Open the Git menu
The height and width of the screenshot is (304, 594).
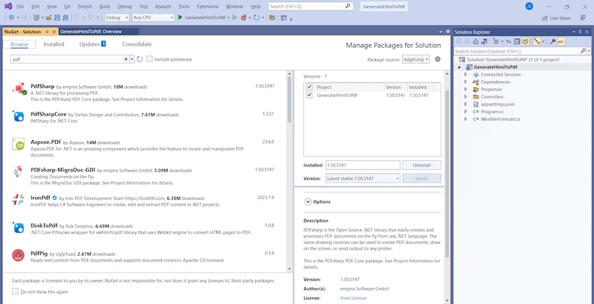66,6
